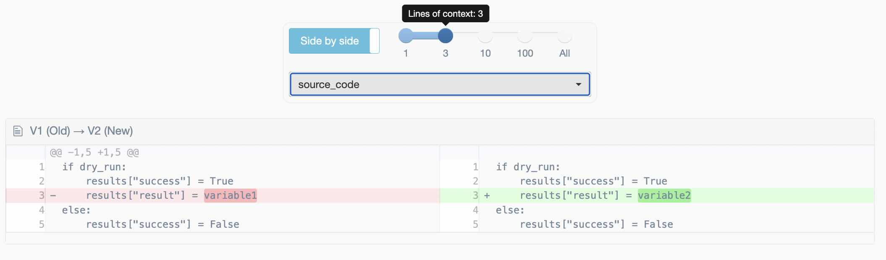Click the highlighted variable2 addition text
The height and width of the screenshot is (260, 886).
point(664,195)
